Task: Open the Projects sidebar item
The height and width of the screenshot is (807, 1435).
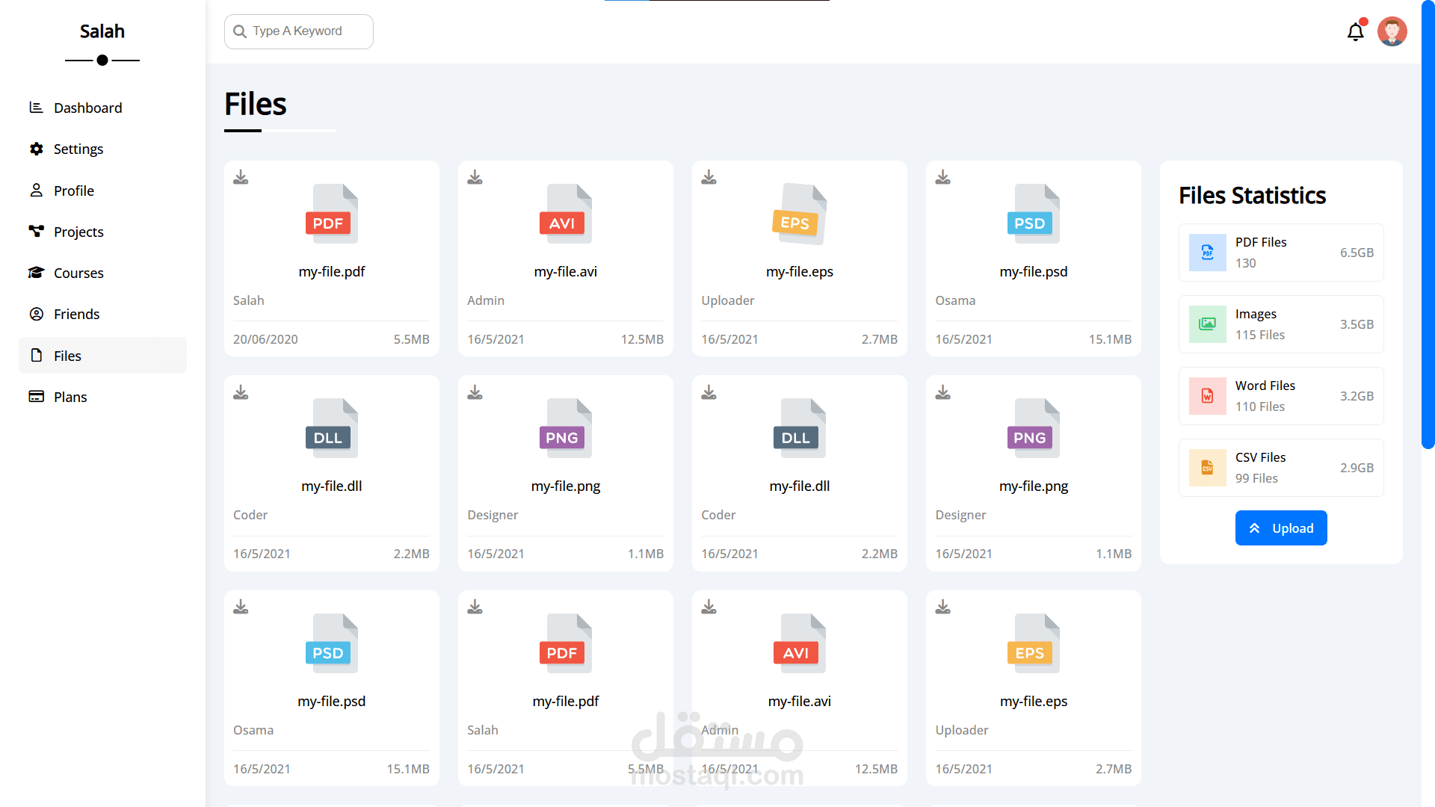Action: click(x=78, y=232)
